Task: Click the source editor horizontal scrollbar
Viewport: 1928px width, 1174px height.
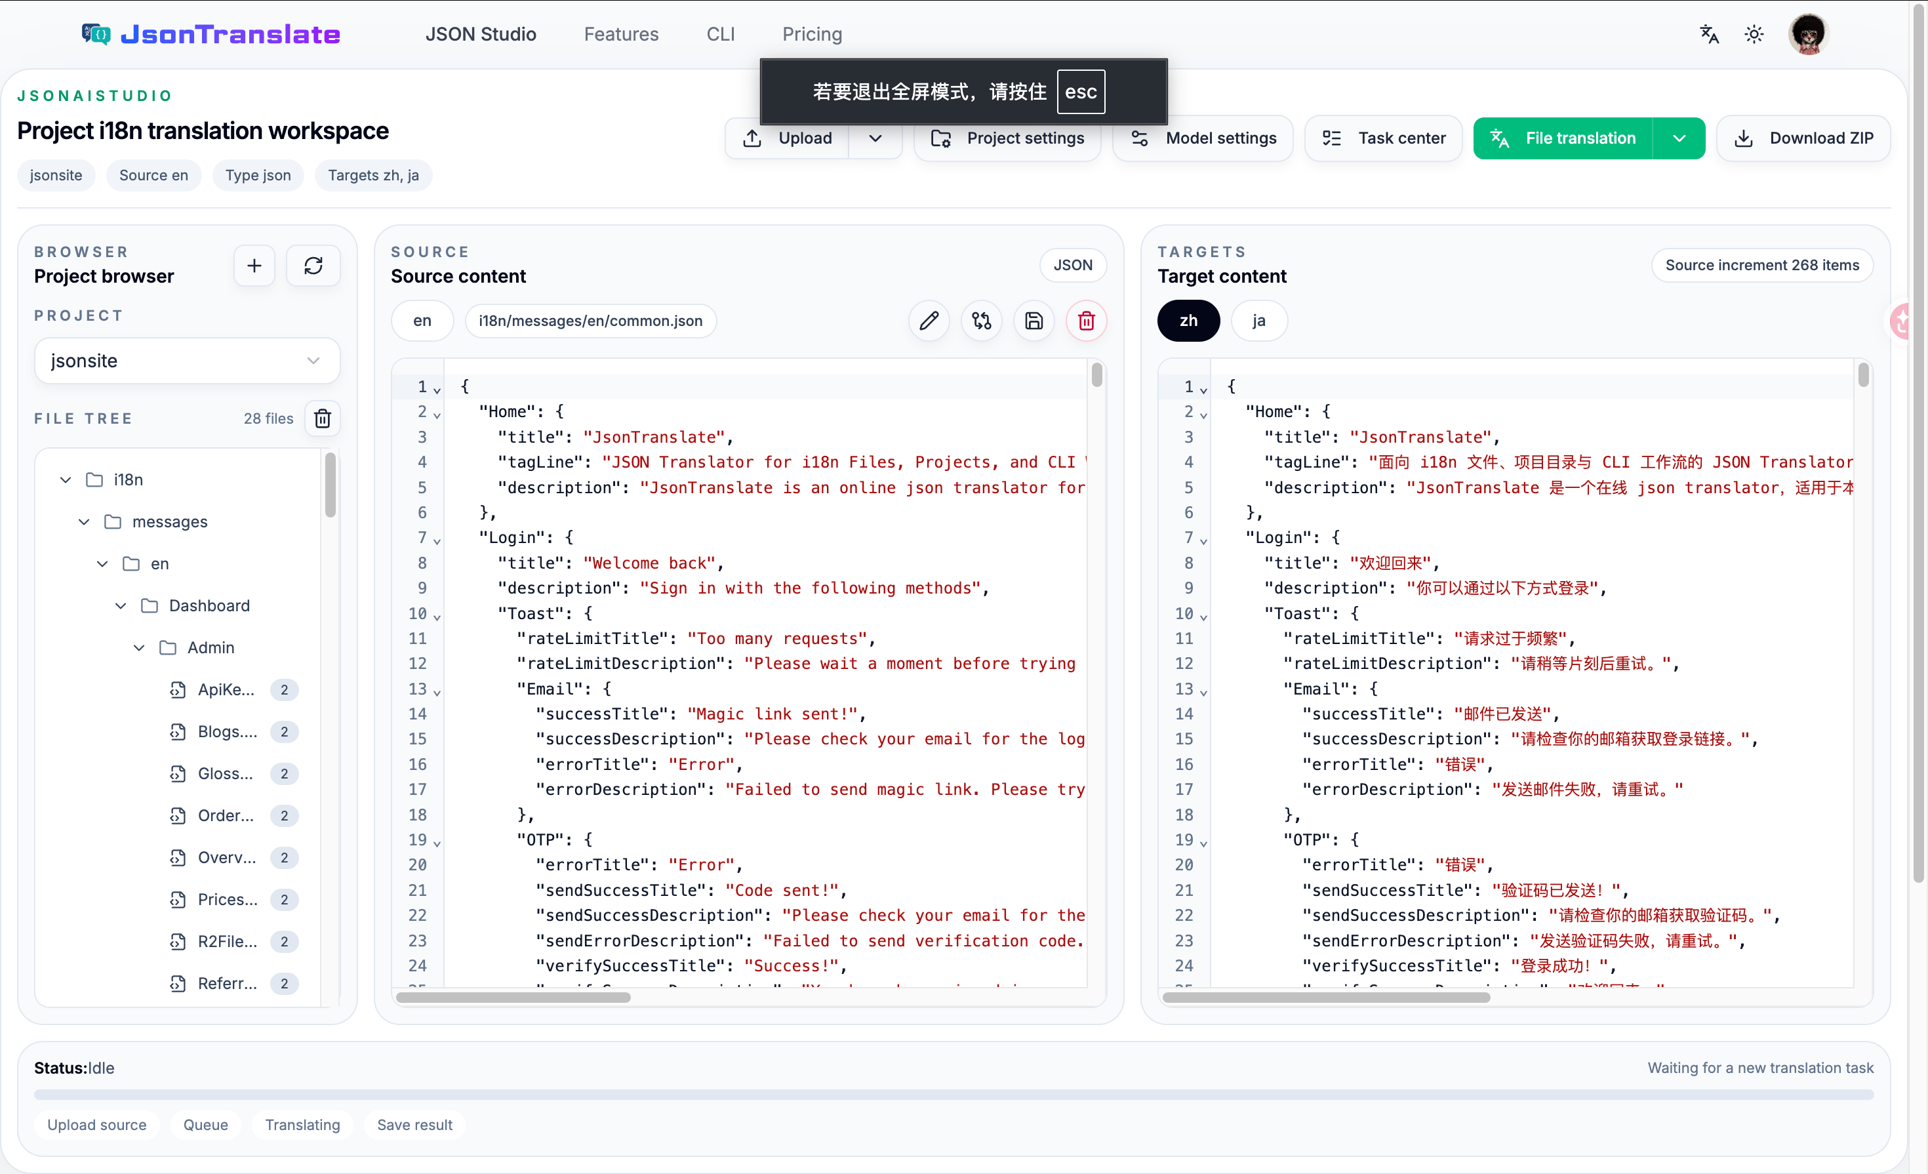Action: (x=513, y=998)
